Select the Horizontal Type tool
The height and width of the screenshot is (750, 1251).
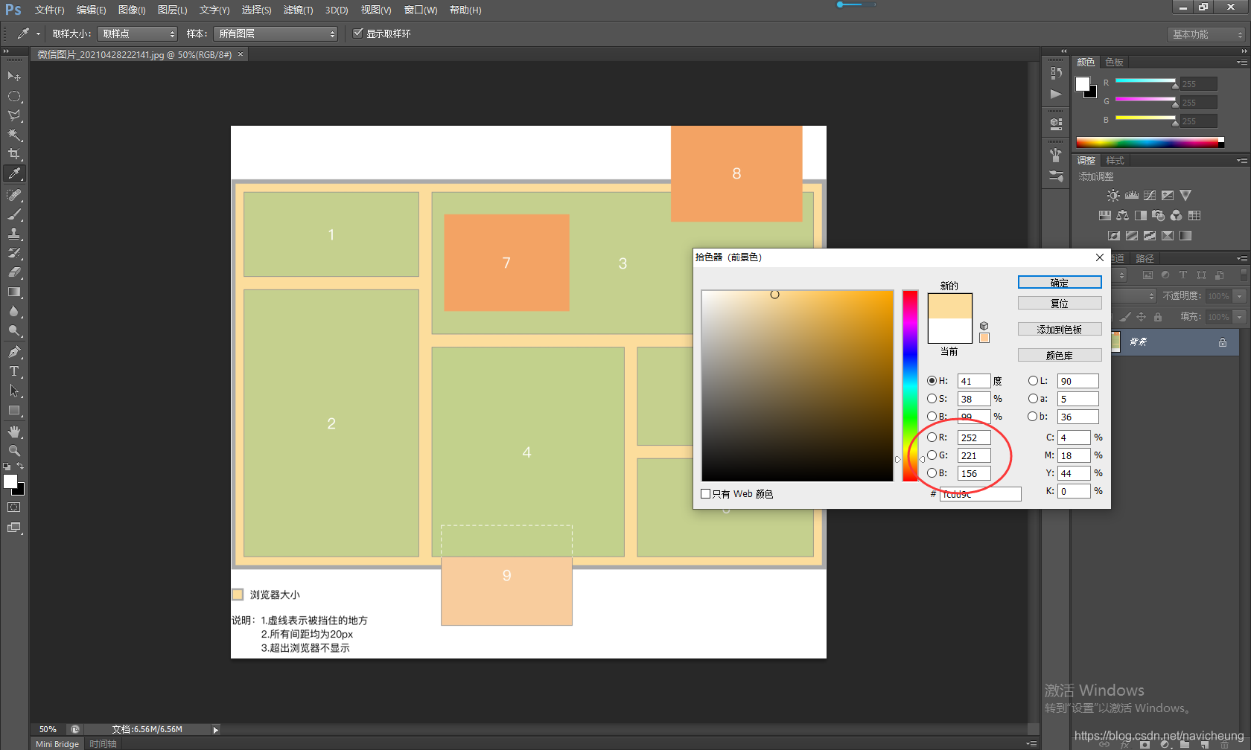14,371
